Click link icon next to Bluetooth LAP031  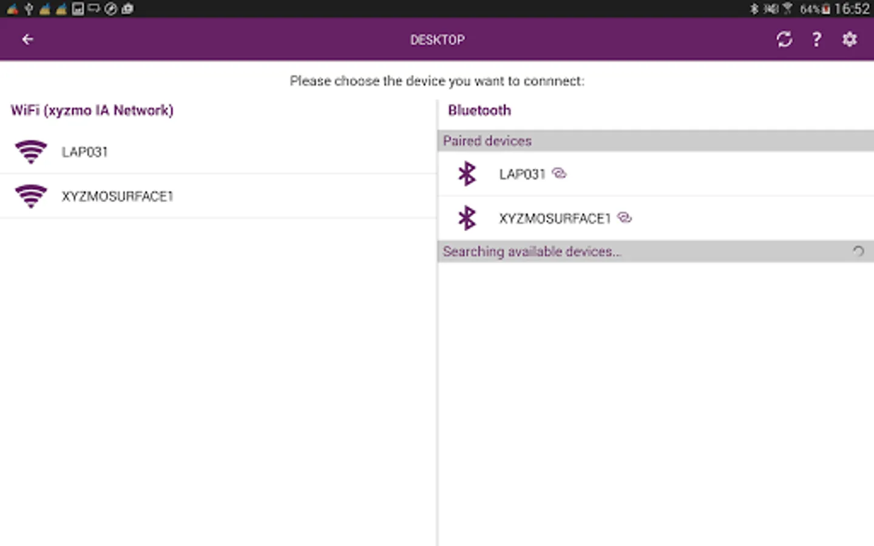pyautogui.click(x=560, y=174)
